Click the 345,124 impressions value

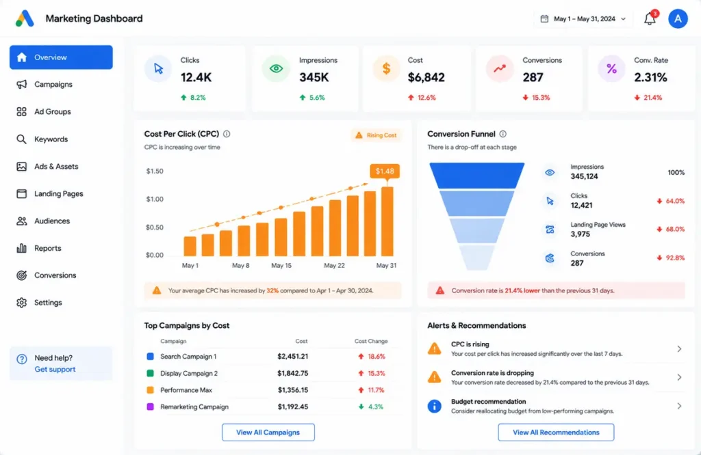[x=585, y=177]
